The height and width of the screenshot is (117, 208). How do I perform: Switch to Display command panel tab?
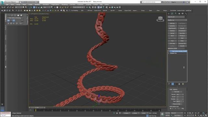[x=183, y=14]
